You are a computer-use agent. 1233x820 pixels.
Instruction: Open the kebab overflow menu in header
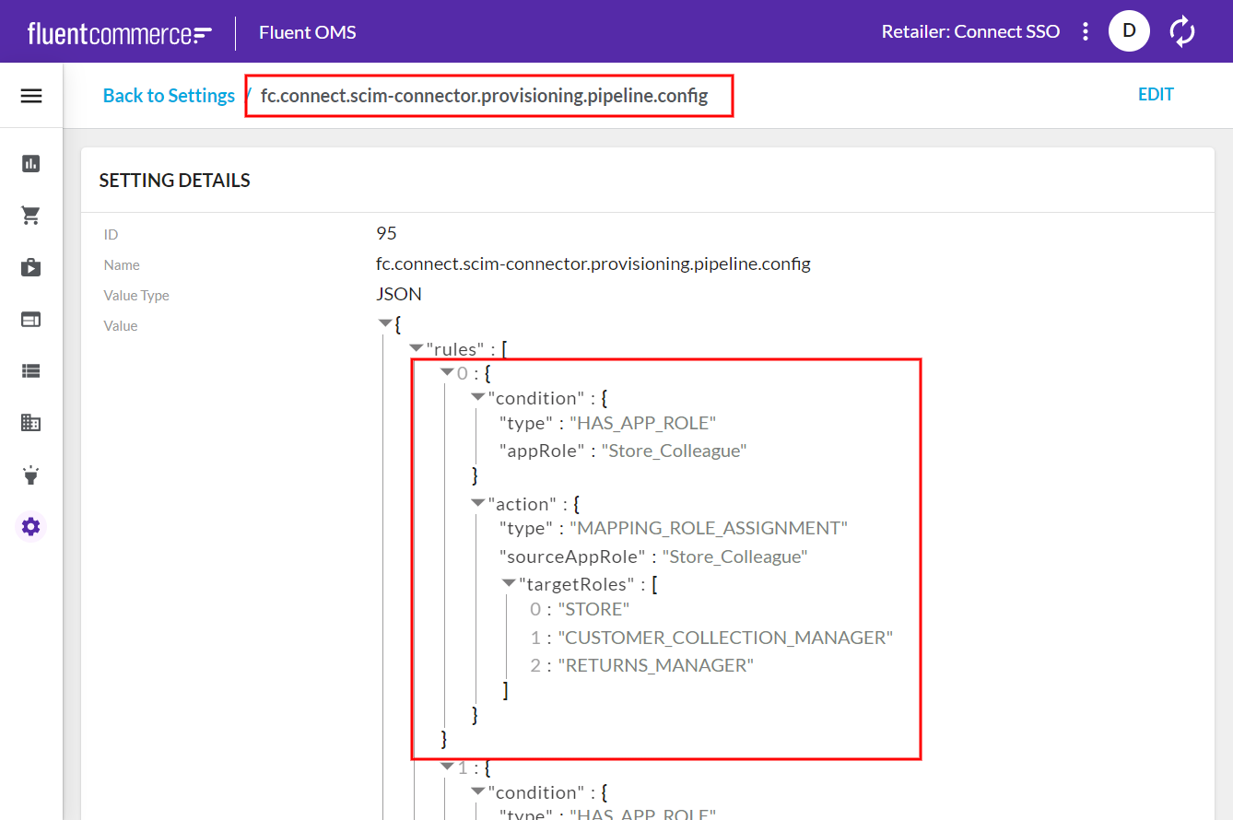pyautogui.click(x=1086, y=30)
